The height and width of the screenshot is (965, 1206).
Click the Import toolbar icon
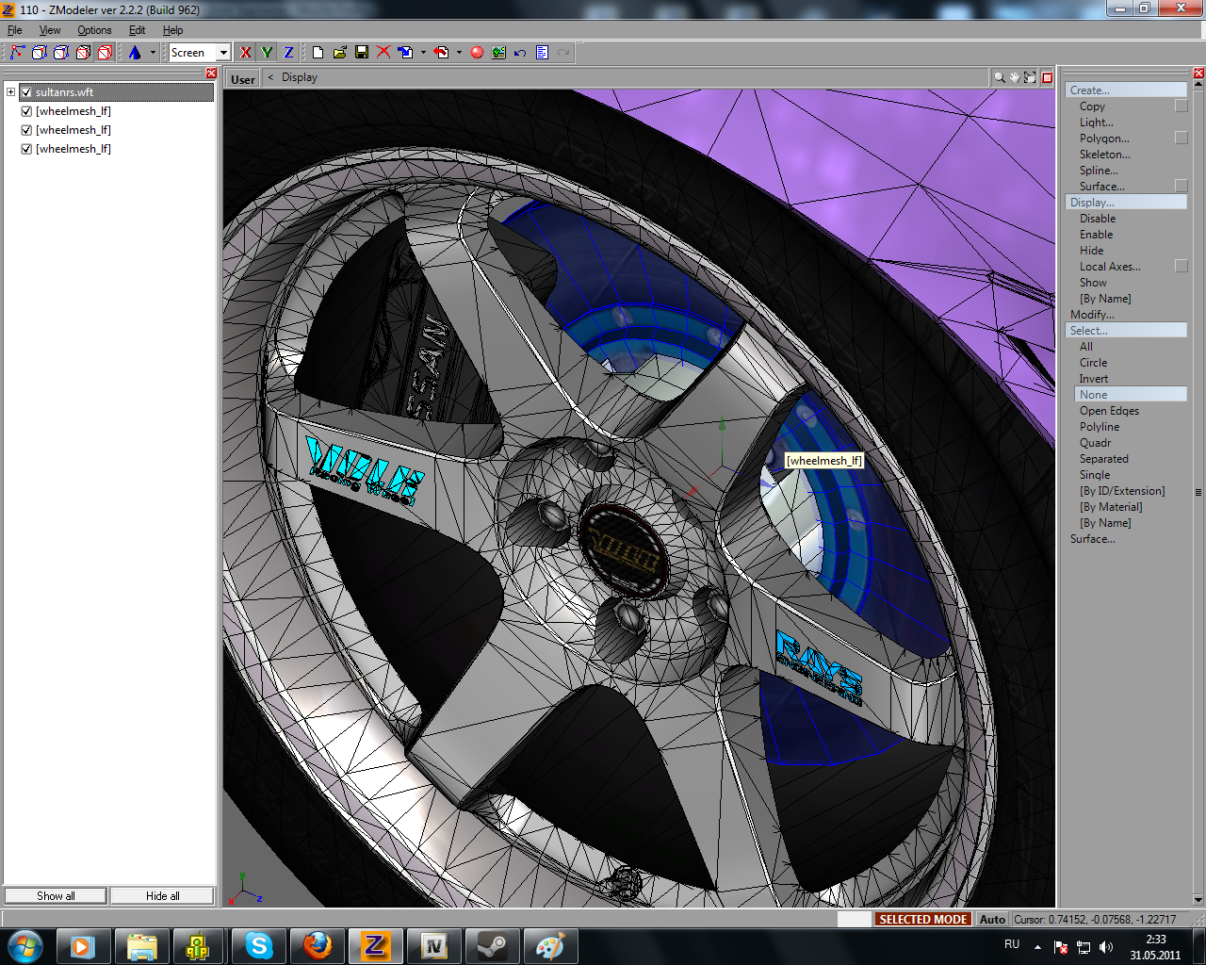coord(406,53)
